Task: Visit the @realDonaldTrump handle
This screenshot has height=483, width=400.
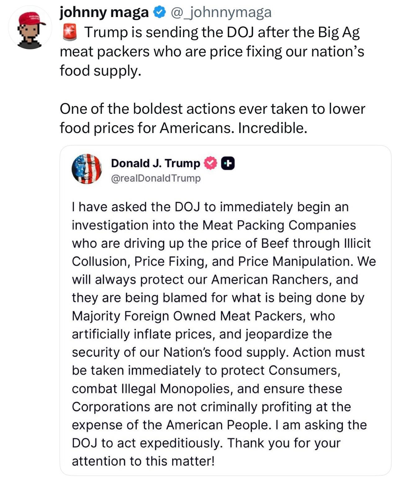Action: pyautogui.click(x=156, y=179)
